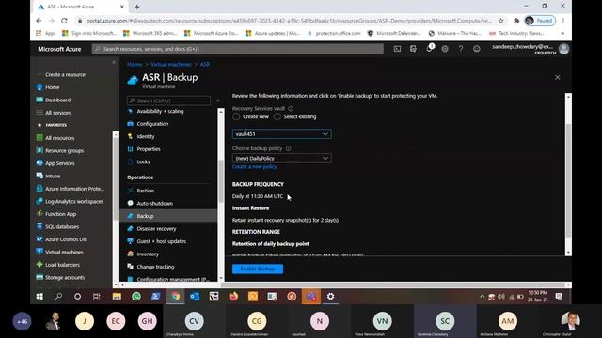Screen dimensions: 602x338
Task: Open Windows Task View button
Action: tap(97, 297)
